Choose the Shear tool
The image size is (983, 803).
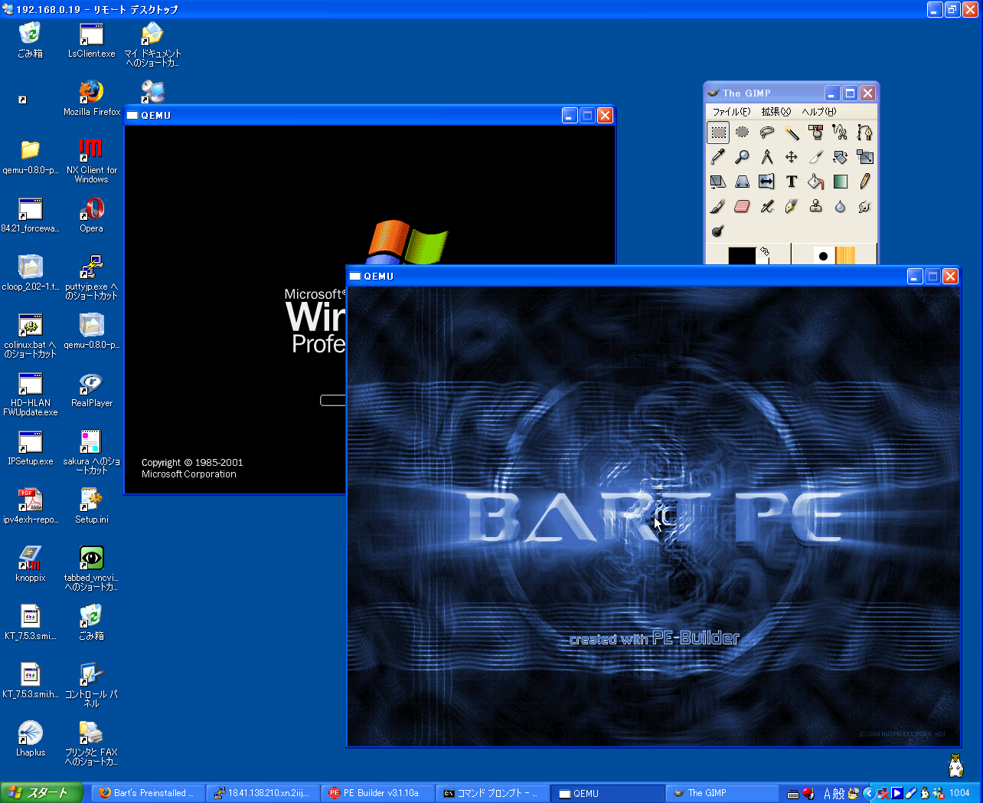718,182
